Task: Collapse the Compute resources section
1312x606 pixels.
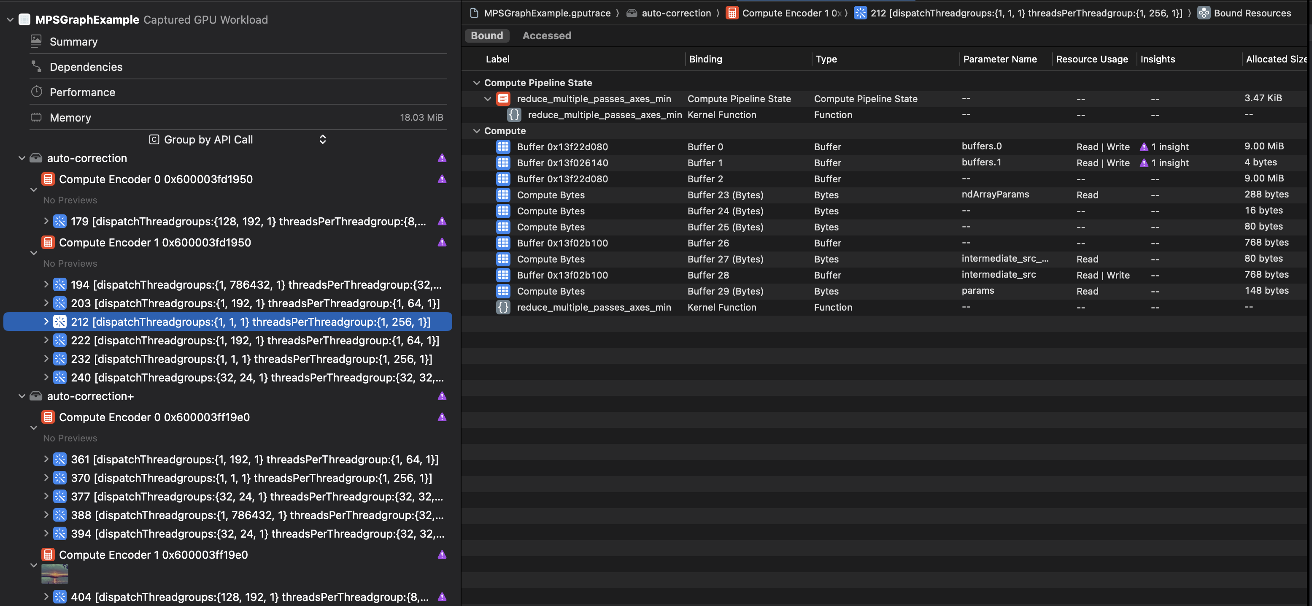Action: (x=476, y=130)
